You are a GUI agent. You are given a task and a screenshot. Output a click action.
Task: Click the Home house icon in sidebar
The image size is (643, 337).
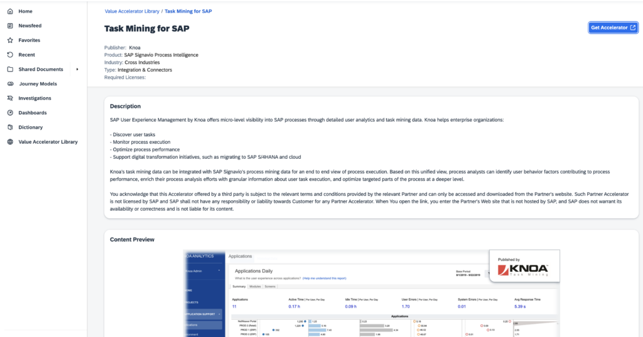(10, 11)
